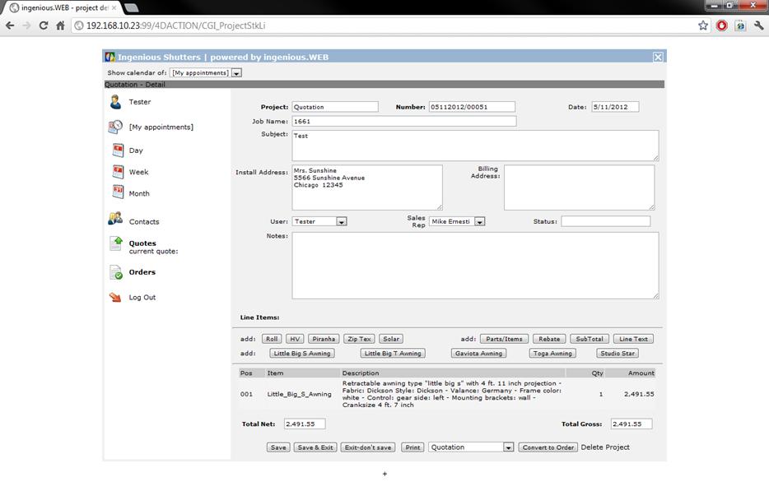Click the Log Out arrow icon
This screenshot has height=491, width=769.
click(115, 298)
